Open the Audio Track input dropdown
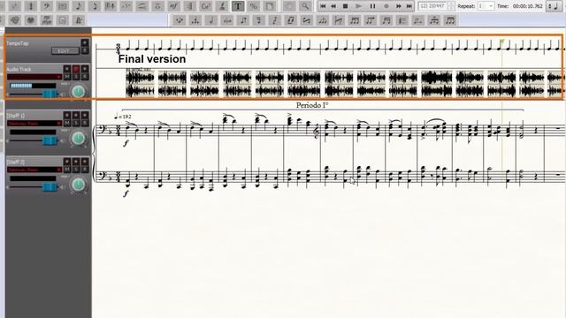This screenshot has width=566, height=318. pyautogui.click(x=34, y=77)
